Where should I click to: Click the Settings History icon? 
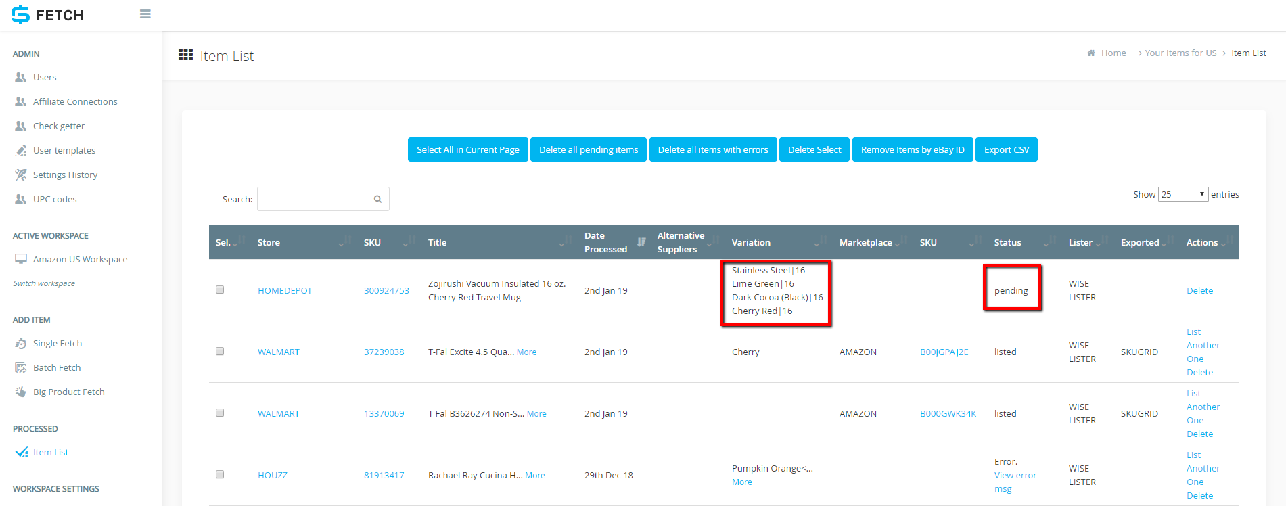pos(21,175)
